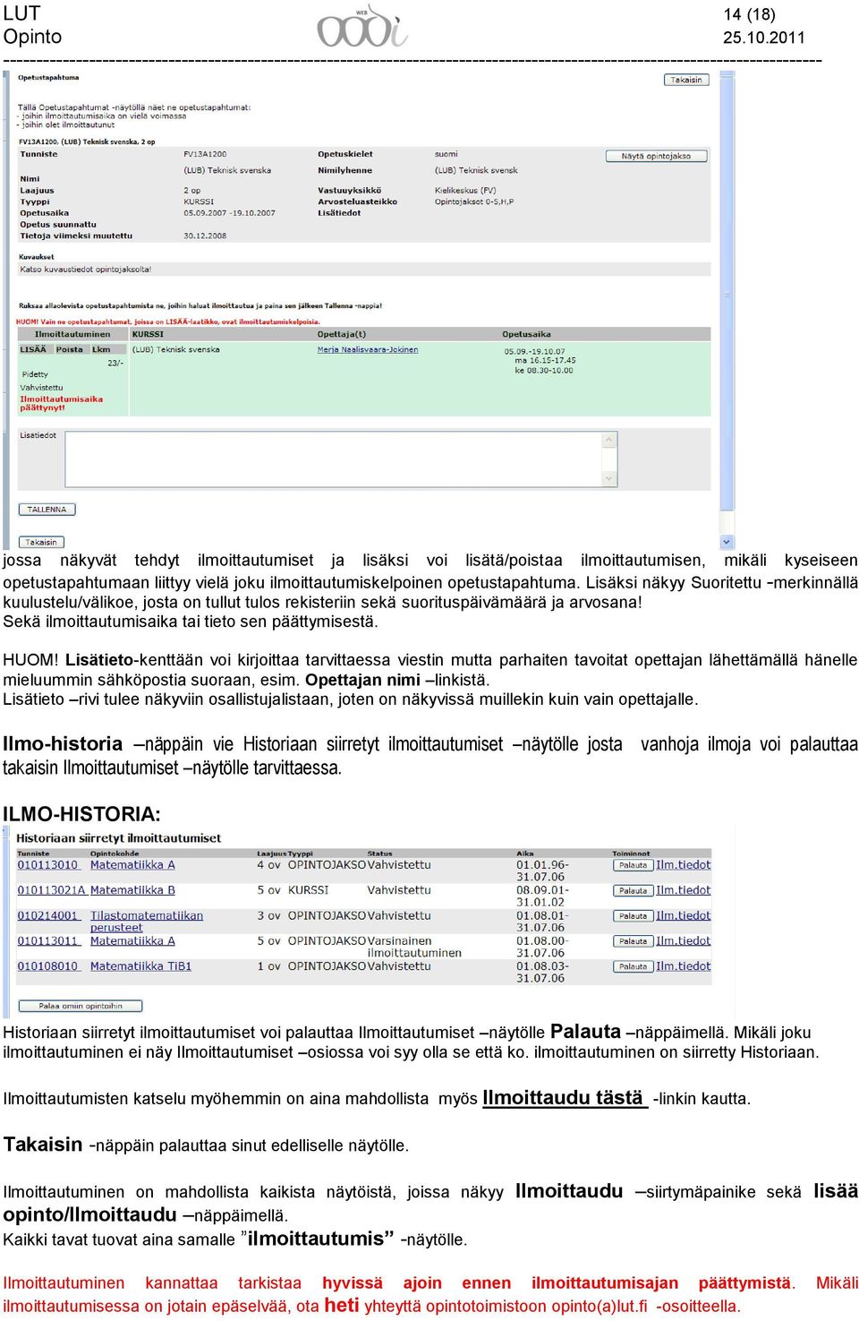Click the Poista column header
Image resolution: width=859 pixels, height=1321 pixels.
(x=69, y=349)
